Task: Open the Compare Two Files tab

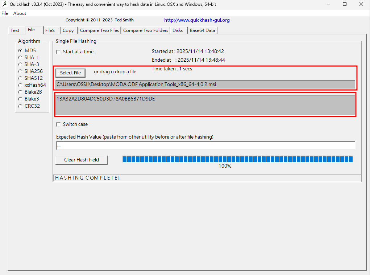Action: pos(99,30)
